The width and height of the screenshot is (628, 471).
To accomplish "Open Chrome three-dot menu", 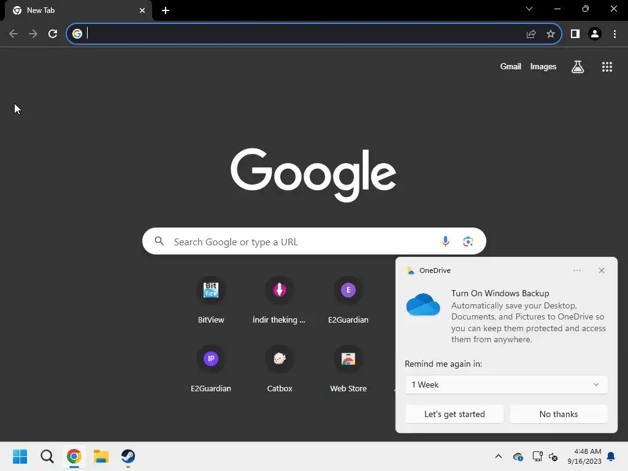I will (615, 34).
